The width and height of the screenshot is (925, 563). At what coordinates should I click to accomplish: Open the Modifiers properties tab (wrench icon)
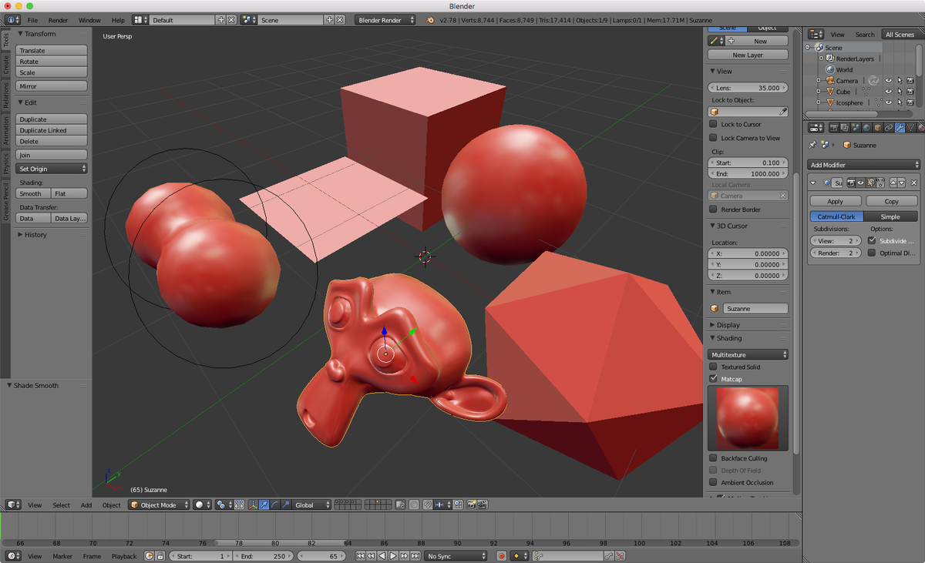tap(900, 127)
